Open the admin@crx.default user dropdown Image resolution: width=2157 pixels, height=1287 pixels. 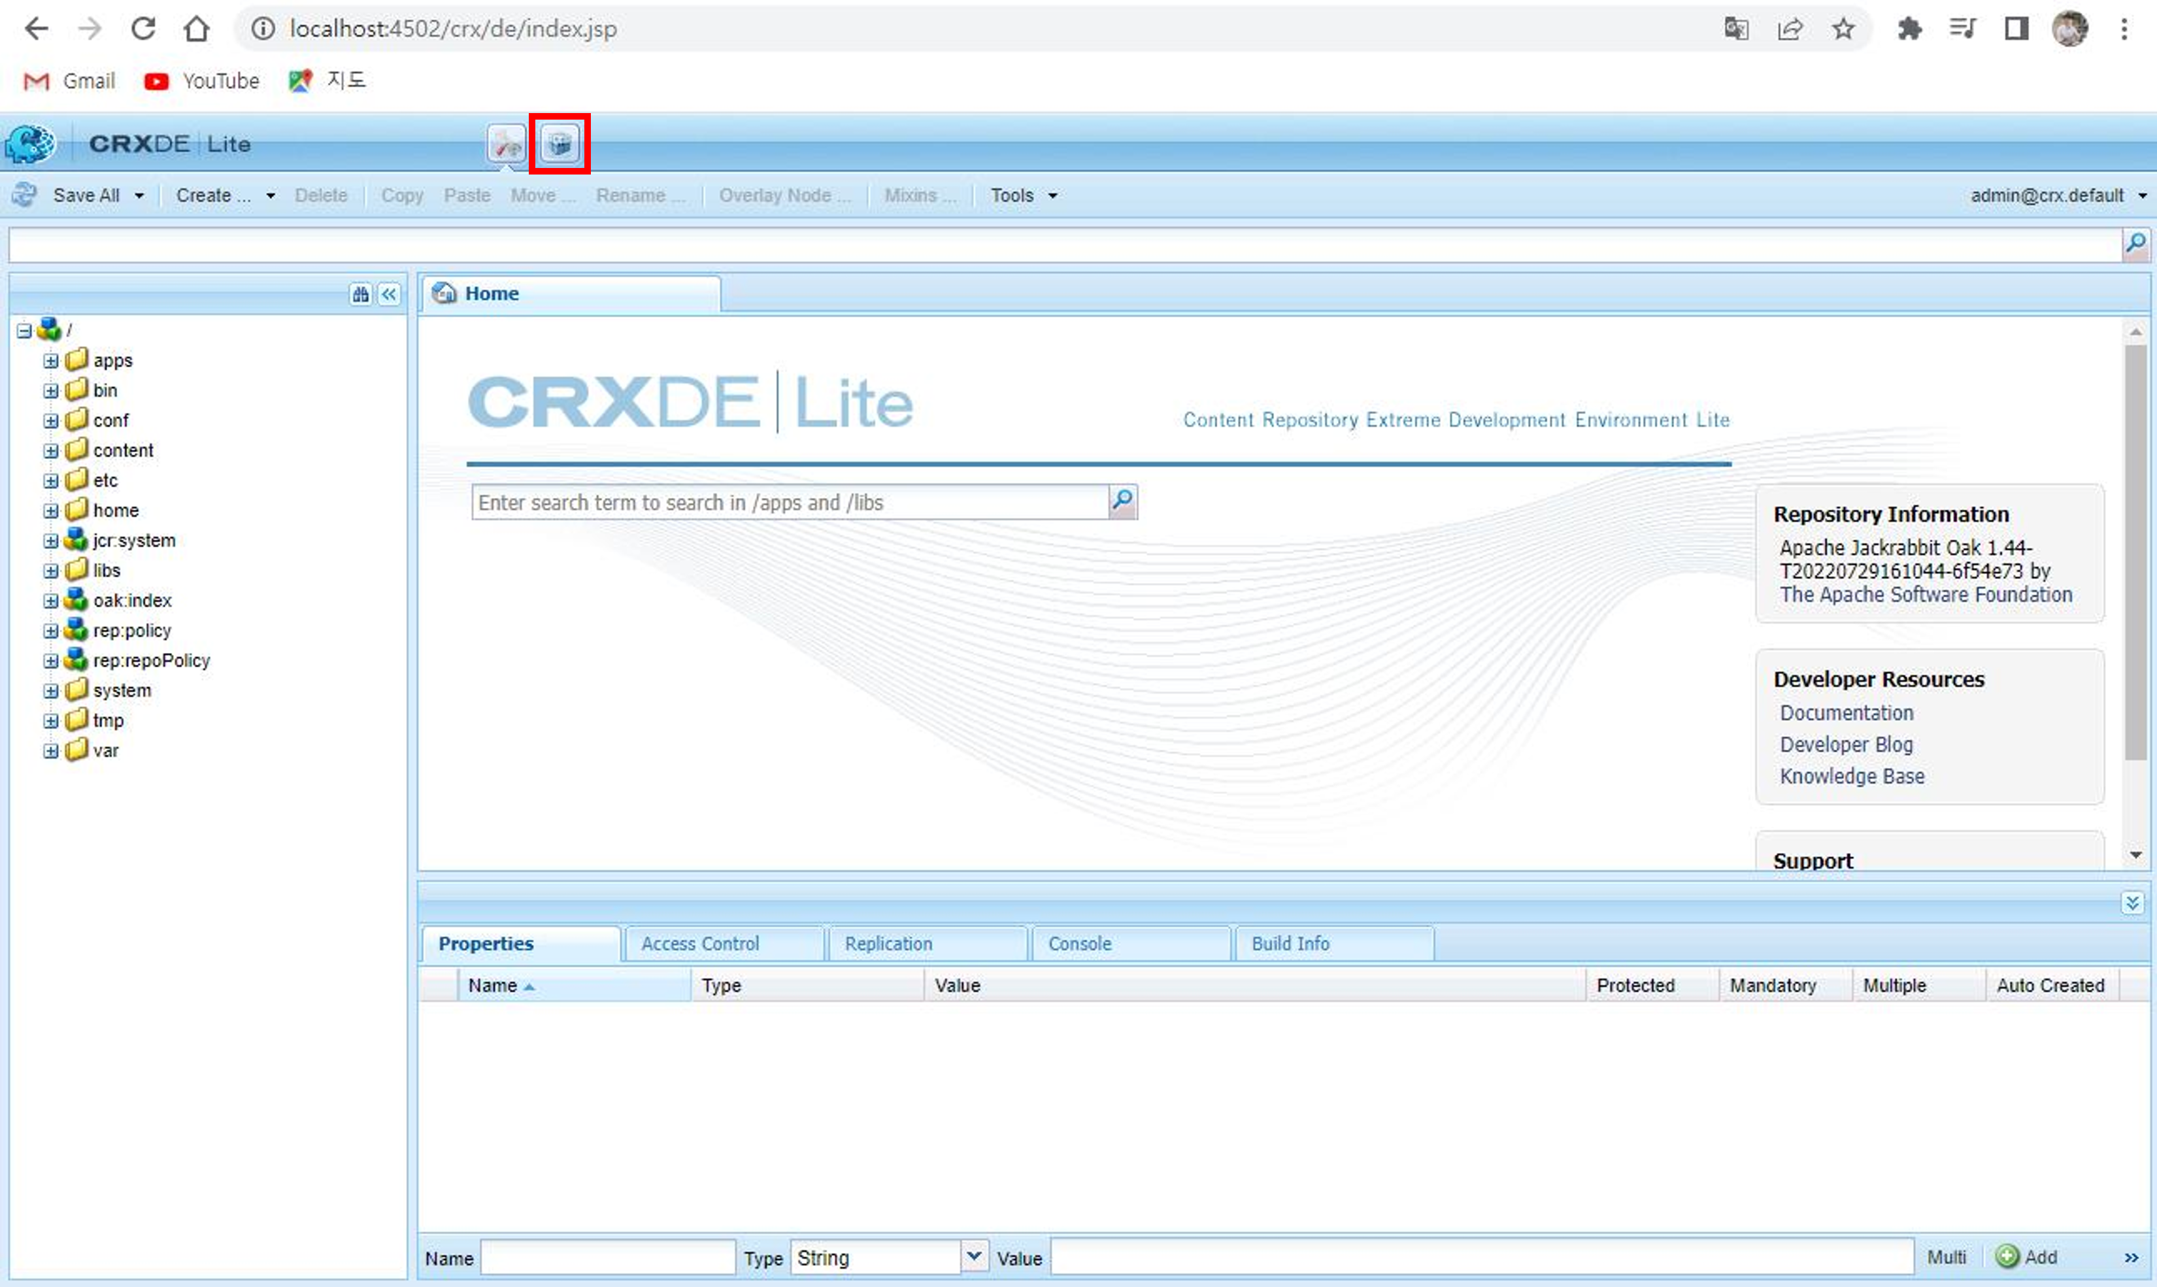click(2057, 195)
